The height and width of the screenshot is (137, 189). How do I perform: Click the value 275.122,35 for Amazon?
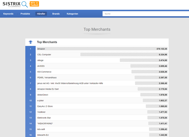click(x=162, y=49)
